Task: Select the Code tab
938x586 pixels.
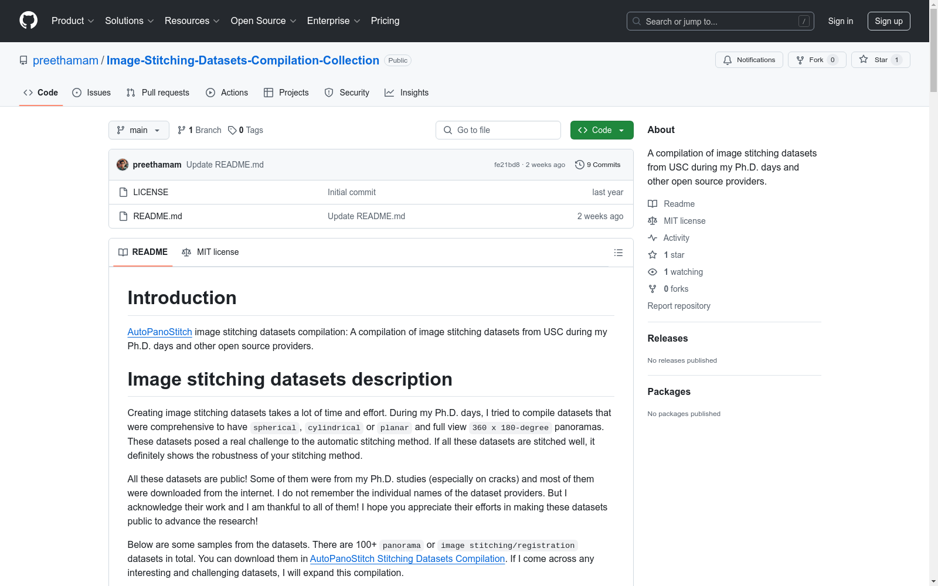Action: coord(41,93)
